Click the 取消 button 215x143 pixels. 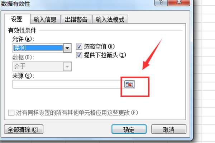click(169, 129)
